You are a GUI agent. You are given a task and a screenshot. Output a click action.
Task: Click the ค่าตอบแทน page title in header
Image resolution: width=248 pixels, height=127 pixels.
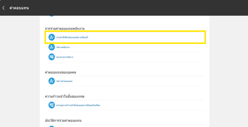(x=19, y=8)
